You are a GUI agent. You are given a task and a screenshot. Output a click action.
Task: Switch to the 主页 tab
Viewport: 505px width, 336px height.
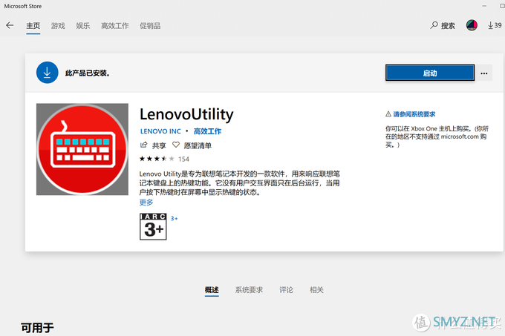click(x=33, y=26)
